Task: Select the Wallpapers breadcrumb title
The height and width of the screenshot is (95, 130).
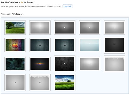Action: click(29, 2)
